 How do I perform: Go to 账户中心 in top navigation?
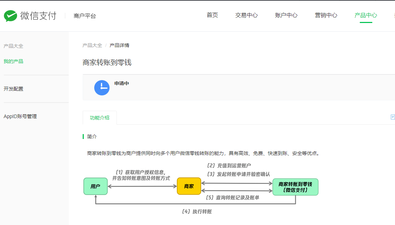(286, 15)
